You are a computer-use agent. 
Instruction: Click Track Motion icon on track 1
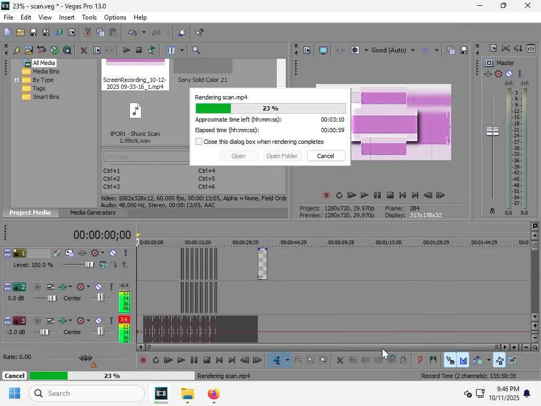click(x=69, y=253)
